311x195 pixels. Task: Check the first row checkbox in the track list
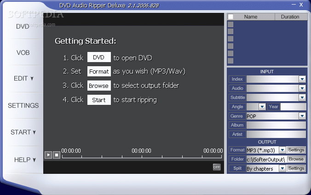click(230, 24)
